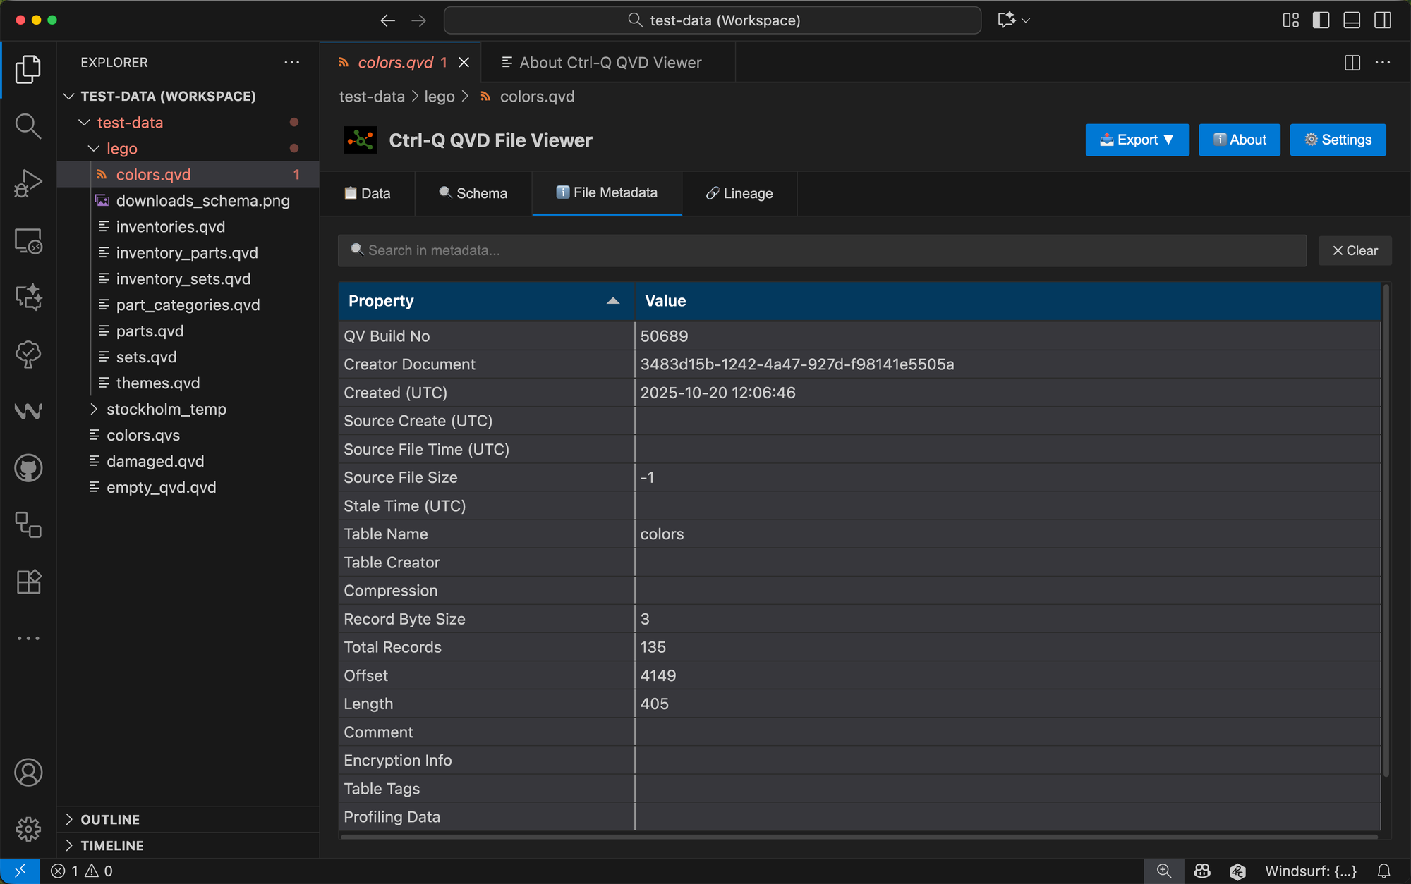
Task: Open the Remote Explorer icon
Action: 28,241
